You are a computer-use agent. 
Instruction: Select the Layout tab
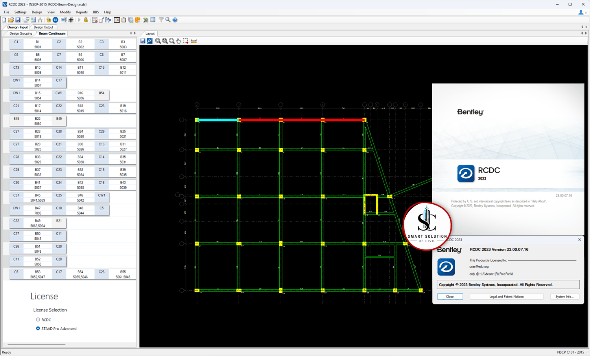pos(150,34)
